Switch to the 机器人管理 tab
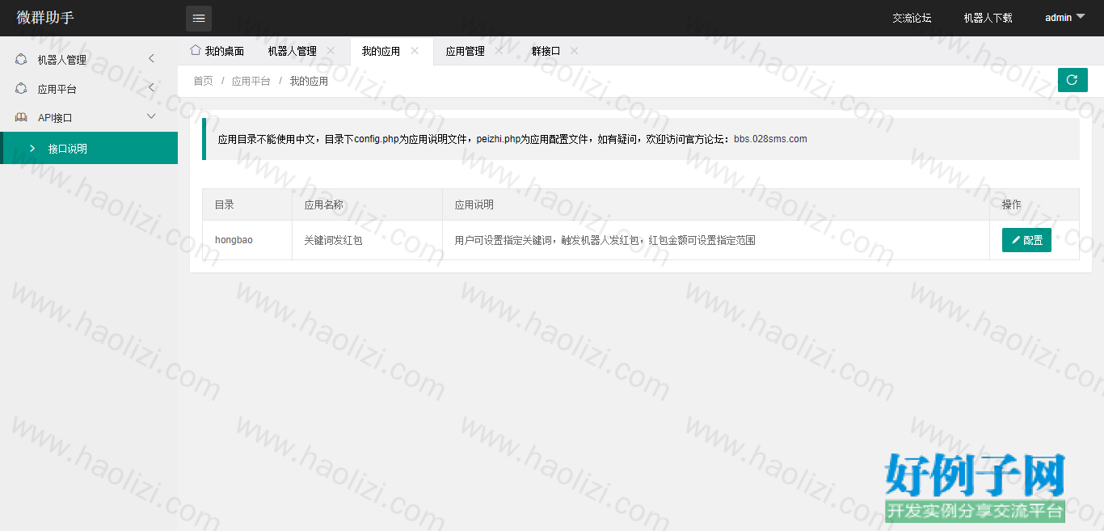The width and height of the screenshot is (1104, 531). pyautogui.click(x=302, y=51)
